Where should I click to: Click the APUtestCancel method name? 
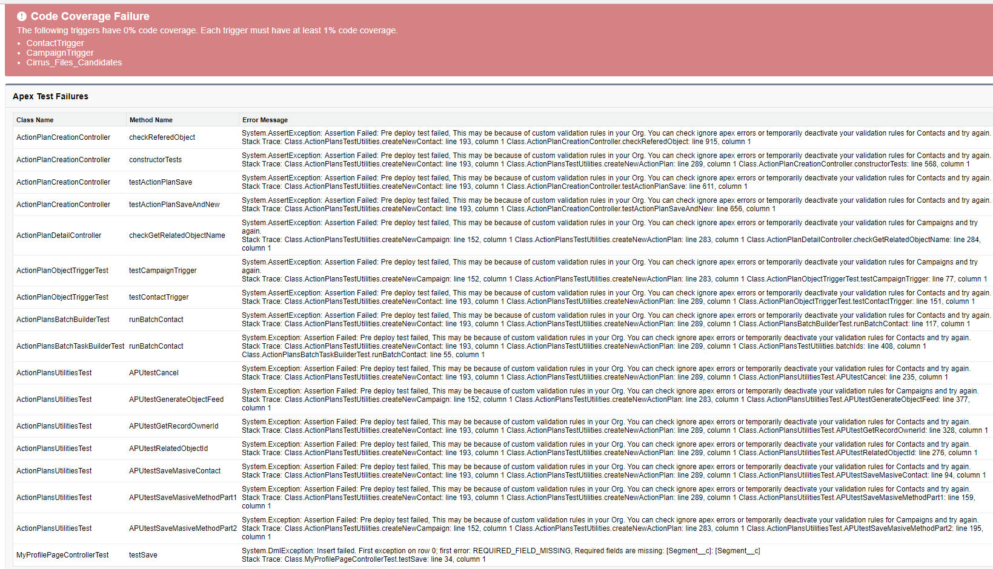tap(153, 372)
